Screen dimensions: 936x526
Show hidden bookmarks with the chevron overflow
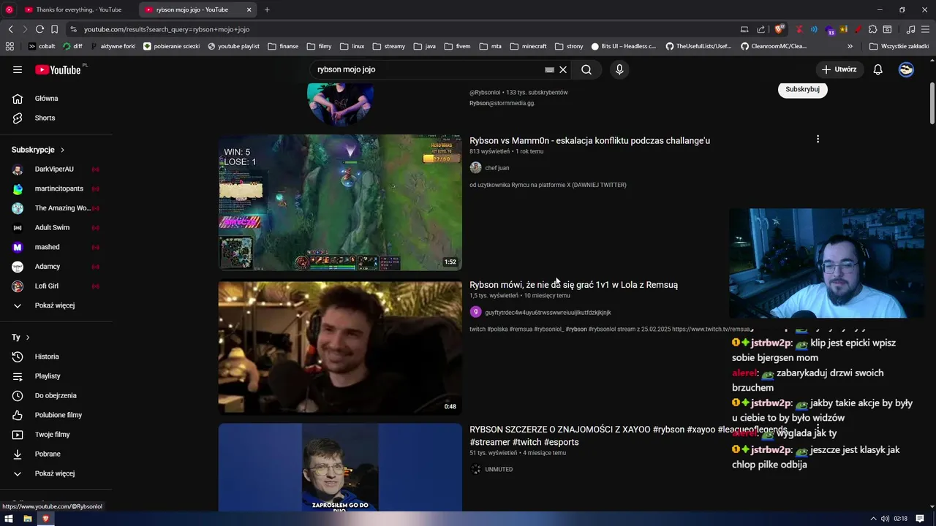click(850, 46)
